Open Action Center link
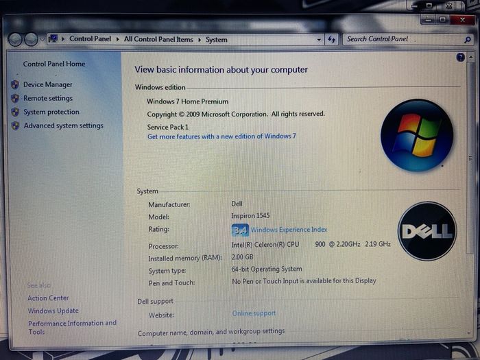The image size is (480, 360). [x=48, y=298]
